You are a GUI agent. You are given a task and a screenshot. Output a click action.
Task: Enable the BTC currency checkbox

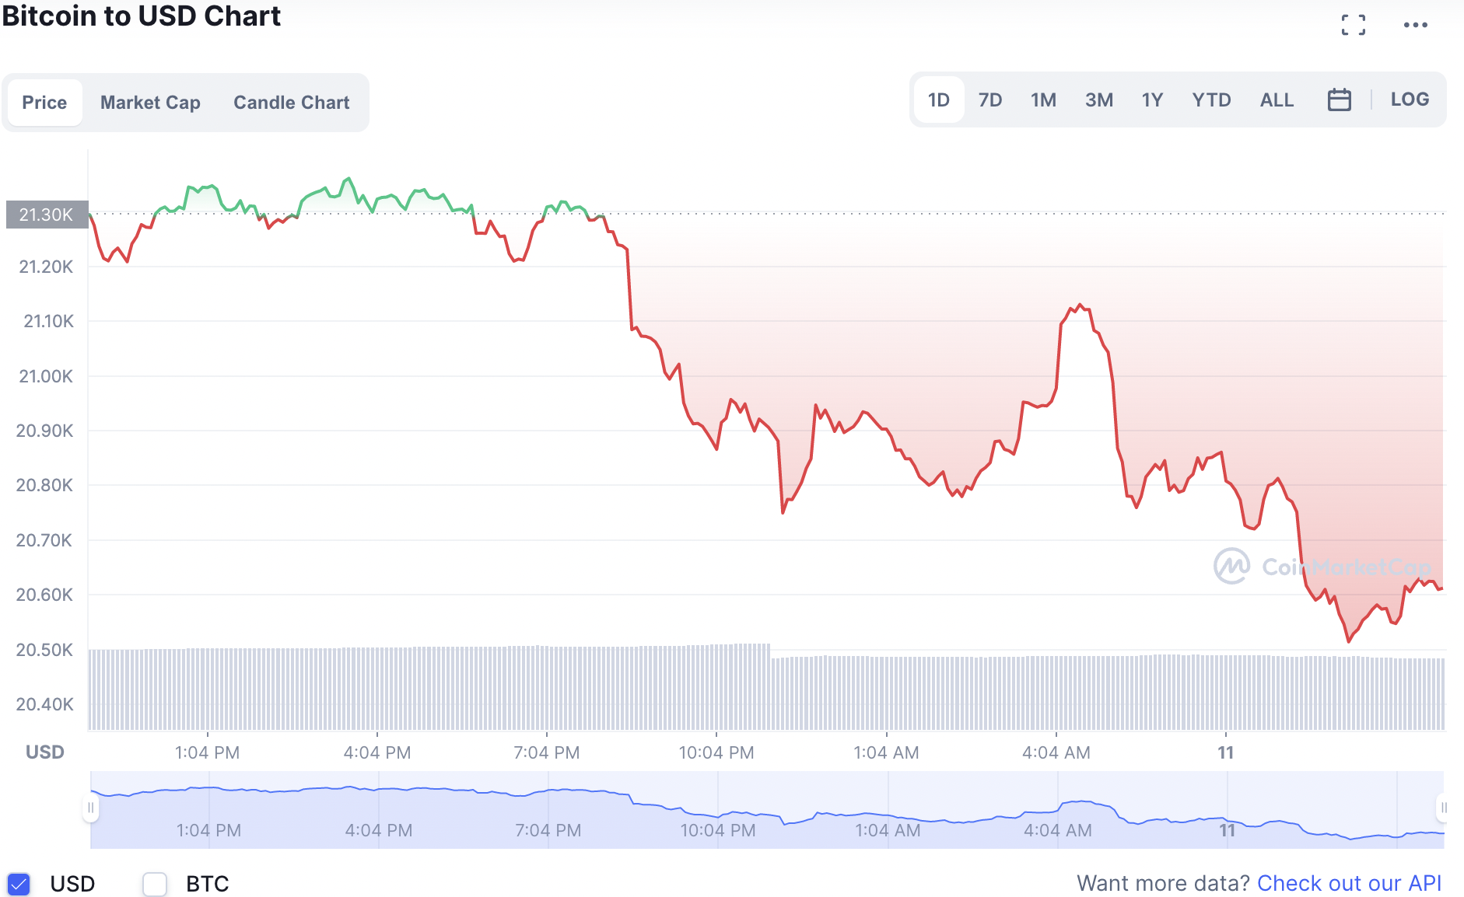155,884
